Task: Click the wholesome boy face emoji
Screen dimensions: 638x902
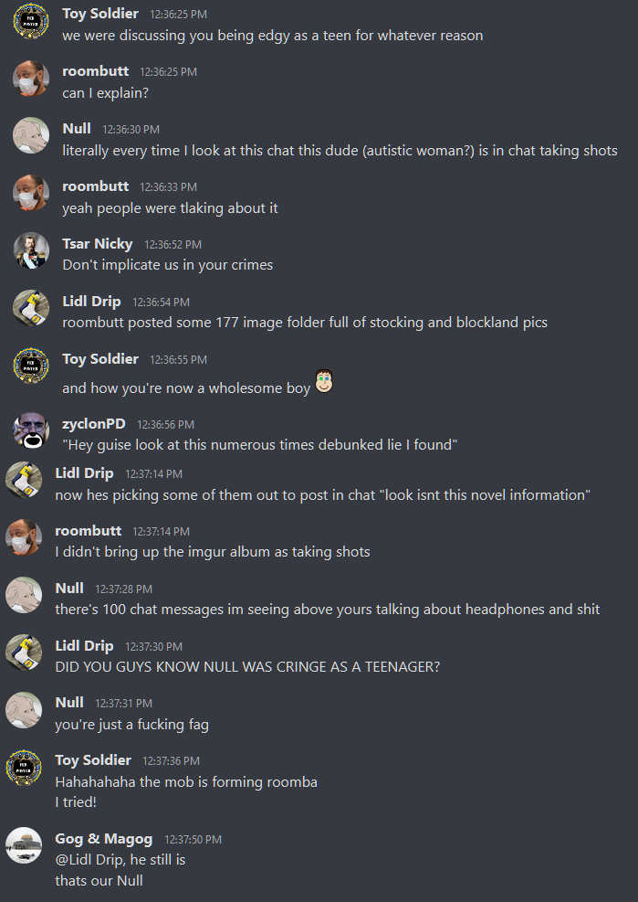Action: (x=324, y=381)
